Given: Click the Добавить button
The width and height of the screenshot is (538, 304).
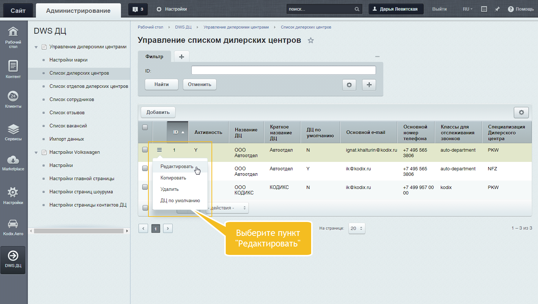Looking at the screenshot, I should [158, 112].
